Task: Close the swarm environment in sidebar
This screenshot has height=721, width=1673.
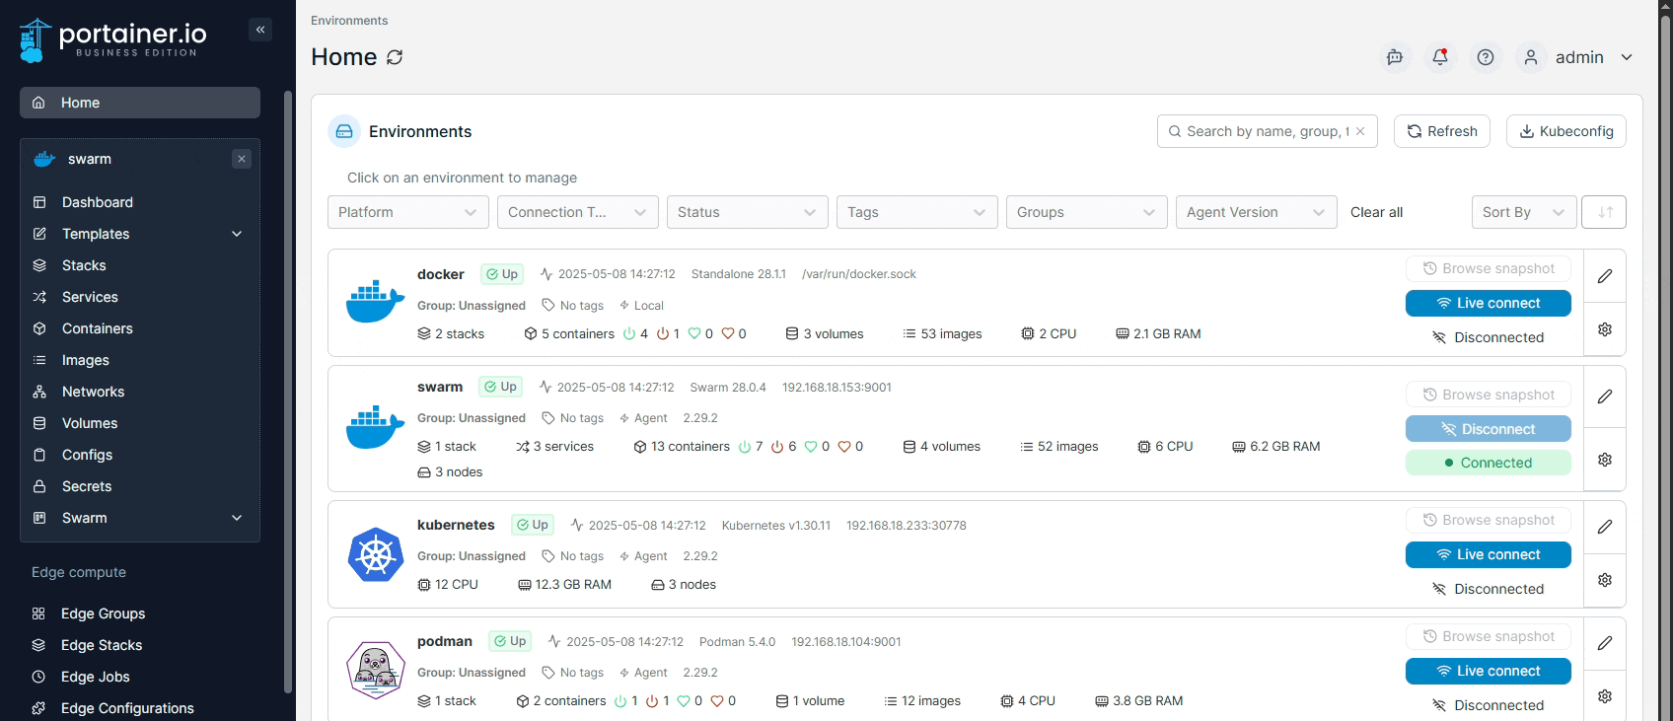Action: 242,159
